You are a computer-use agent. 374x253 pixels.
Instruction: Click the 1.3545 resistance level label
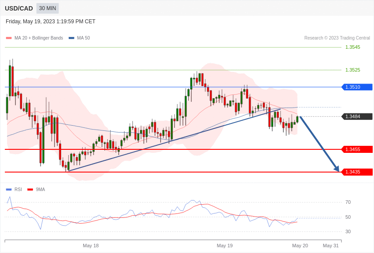[353, 47]
